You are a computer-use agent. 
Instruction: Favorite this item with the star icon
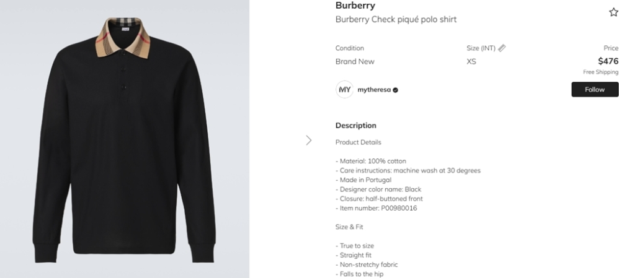pos(613,12)
